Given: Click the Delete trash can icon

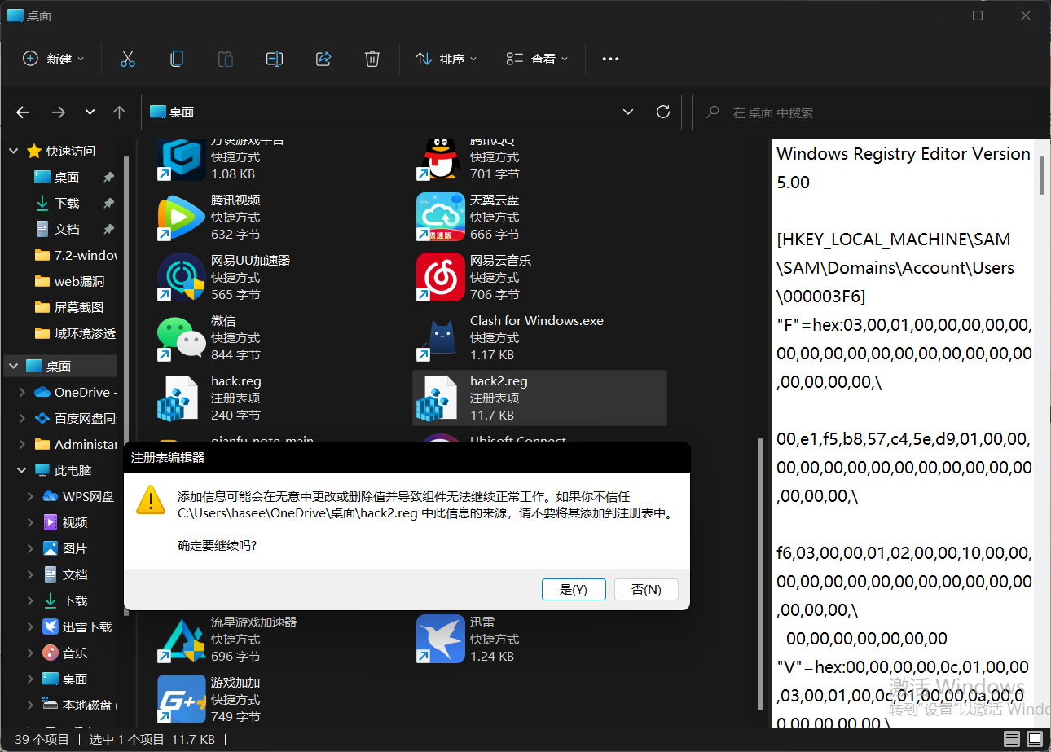Looking at the screenshot, I should tap(372, 59).
